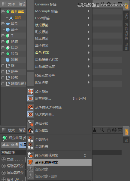This screenshot has width=130, height=181.
Task: Toggle the 类型 parameter animation dot
Action: tap(4, 159)
